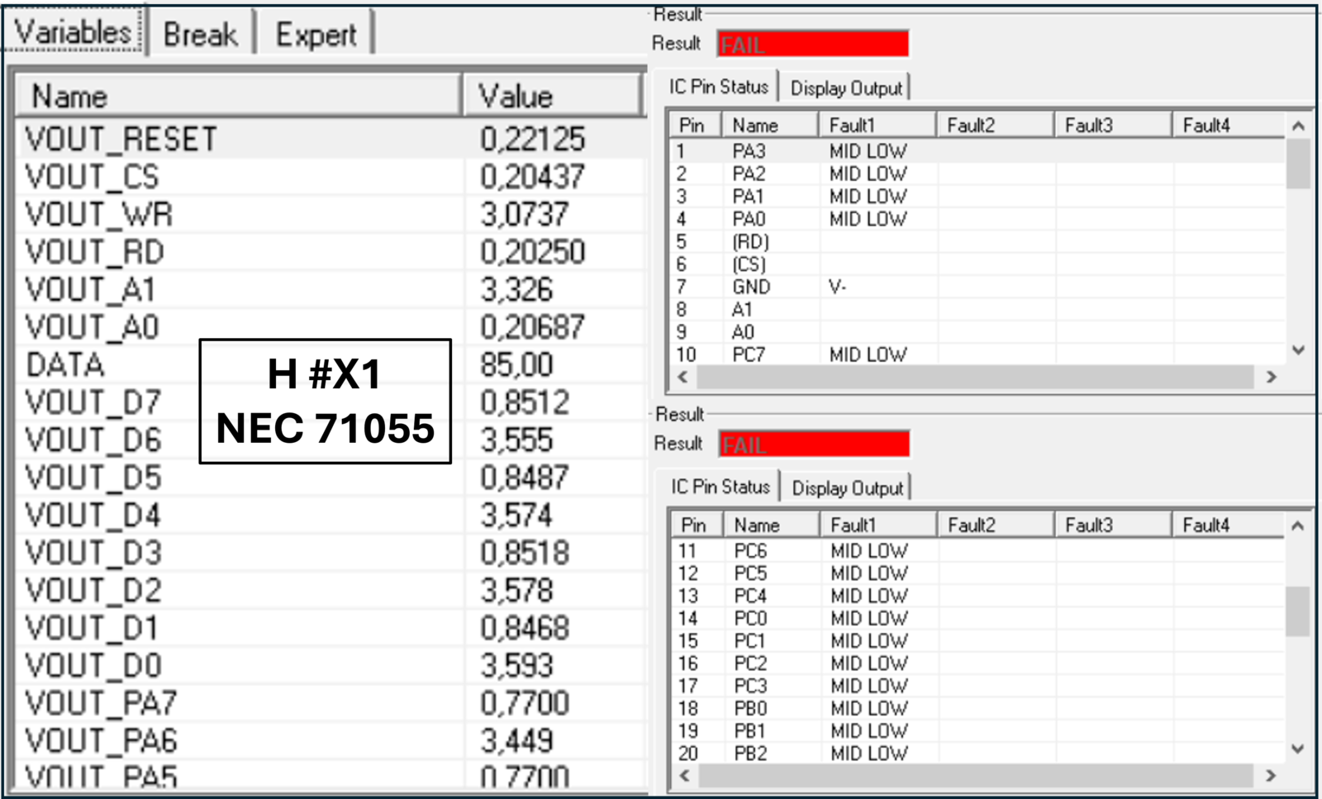The width and height of the screenshot is (1322, 799).
Task: Select pin 5 (RD) row
Action: pos(977,241)
